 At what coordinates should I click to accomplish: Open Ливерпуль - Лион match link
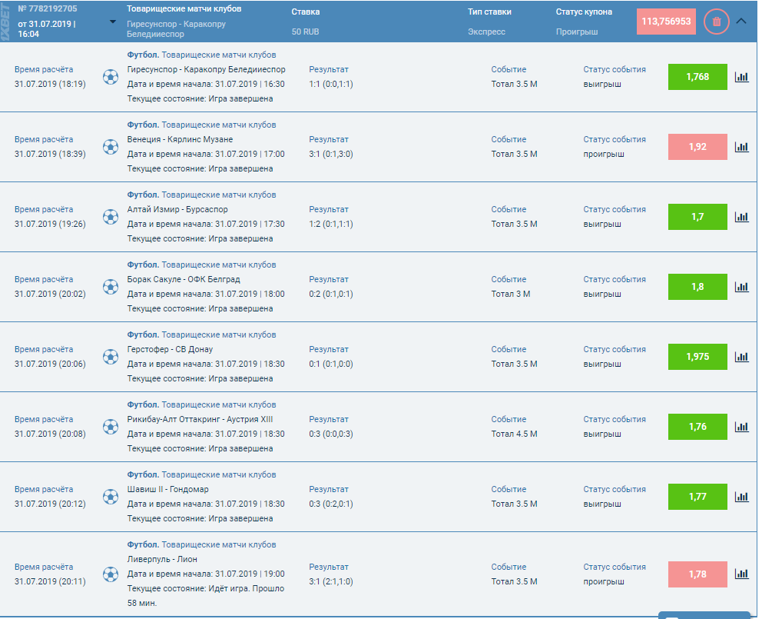[x=162, y=560]
